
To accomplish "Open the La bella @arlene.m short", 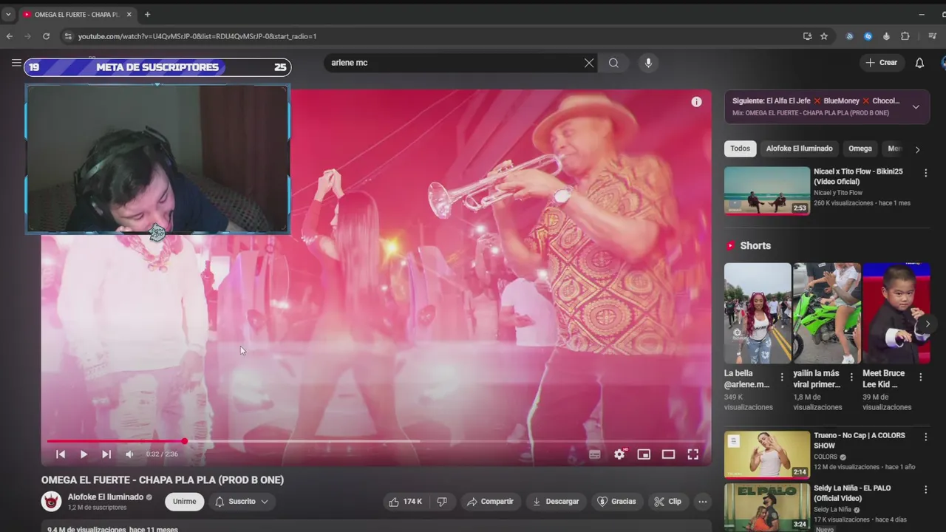I will pos(758,313).
